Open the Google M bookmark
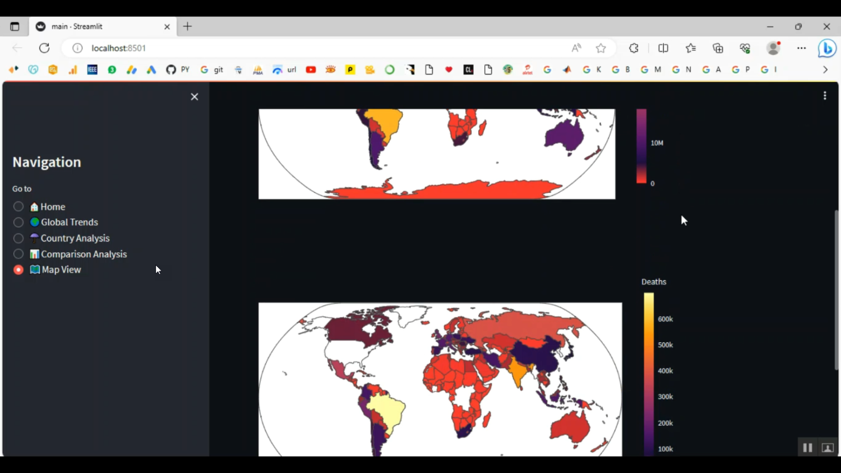841x473 pixels. coord(651,69)
